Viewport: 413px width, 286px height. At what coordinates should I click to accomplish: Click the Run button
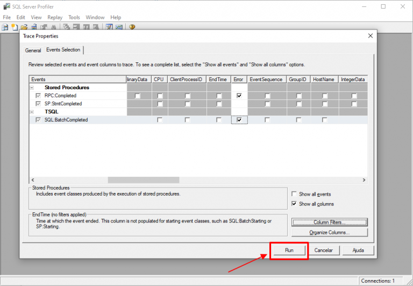[289, 250]
